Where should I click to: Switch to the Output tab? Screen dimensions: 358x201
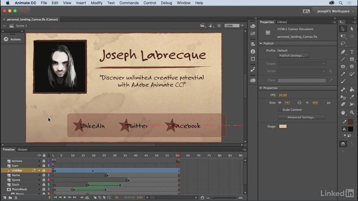point(22,149)
